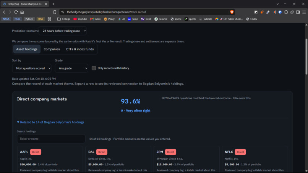Click the pencil extension icon in toolbar
Viewport: 308px width, 173px height.
268,12
